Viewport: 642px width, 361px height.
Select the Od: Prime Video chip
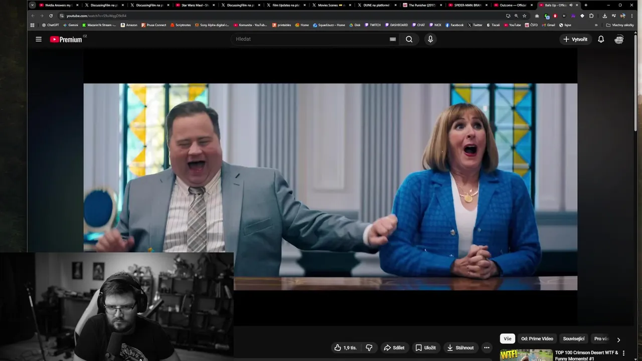pos(537,339)
